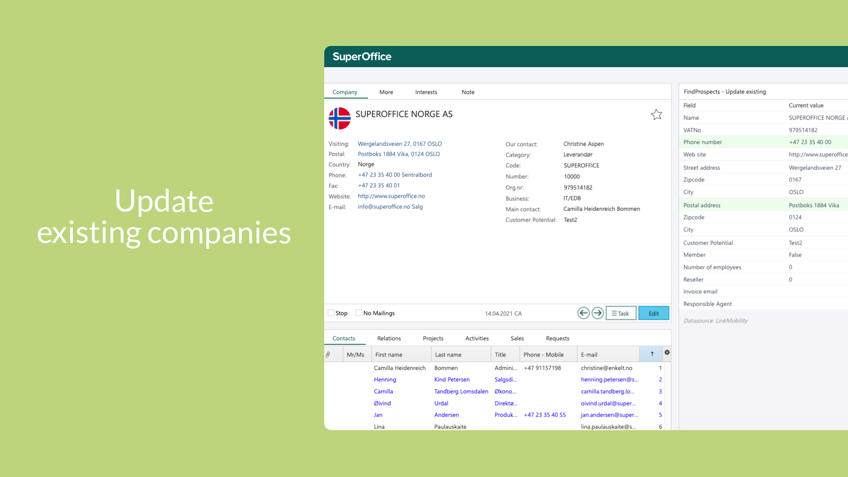Viewport: 848px width, 477px height.
Task: Sort by Phone - Mobile column header
Action: [x=549, y=354]
